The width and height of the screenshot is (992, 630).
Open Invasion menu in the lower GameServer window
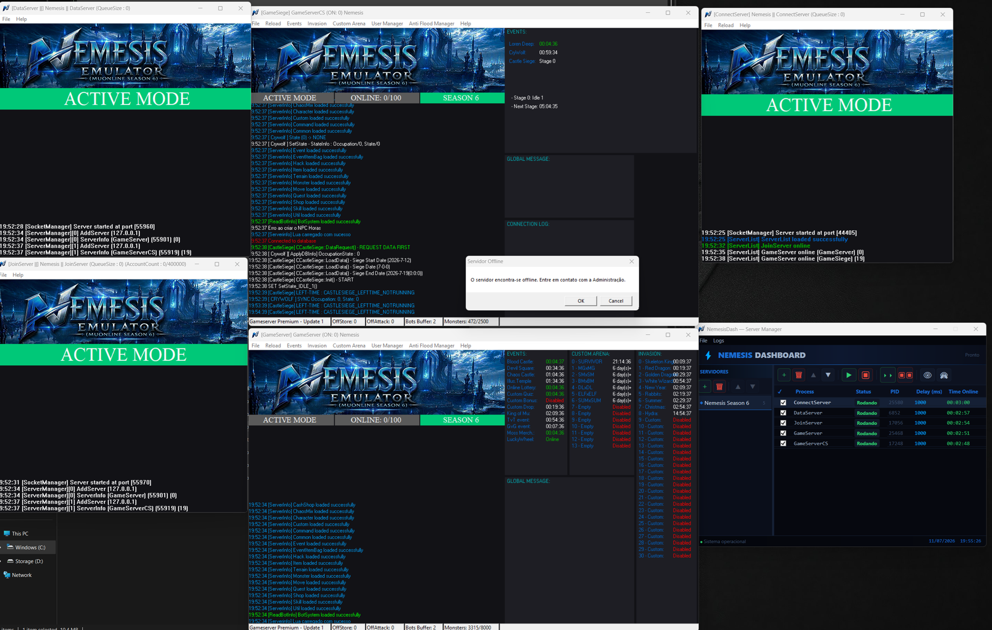[317, 346]
